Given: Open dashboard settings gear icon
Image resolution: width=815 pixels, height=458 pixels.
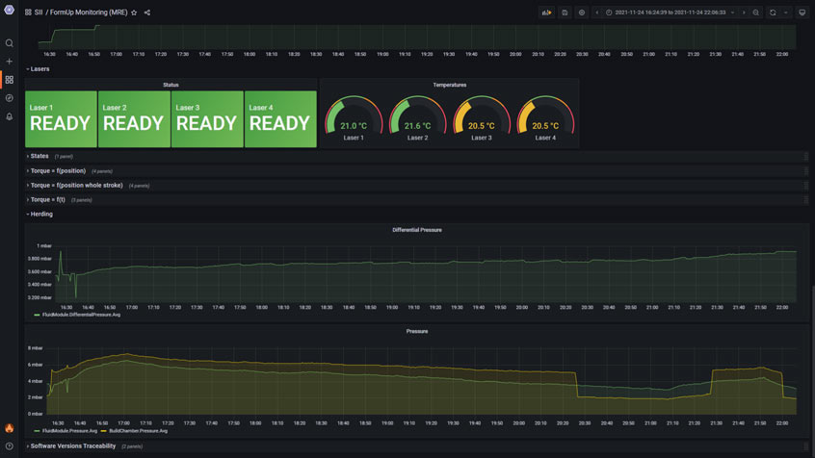Looking at the screenshot, I should point(582,13).
